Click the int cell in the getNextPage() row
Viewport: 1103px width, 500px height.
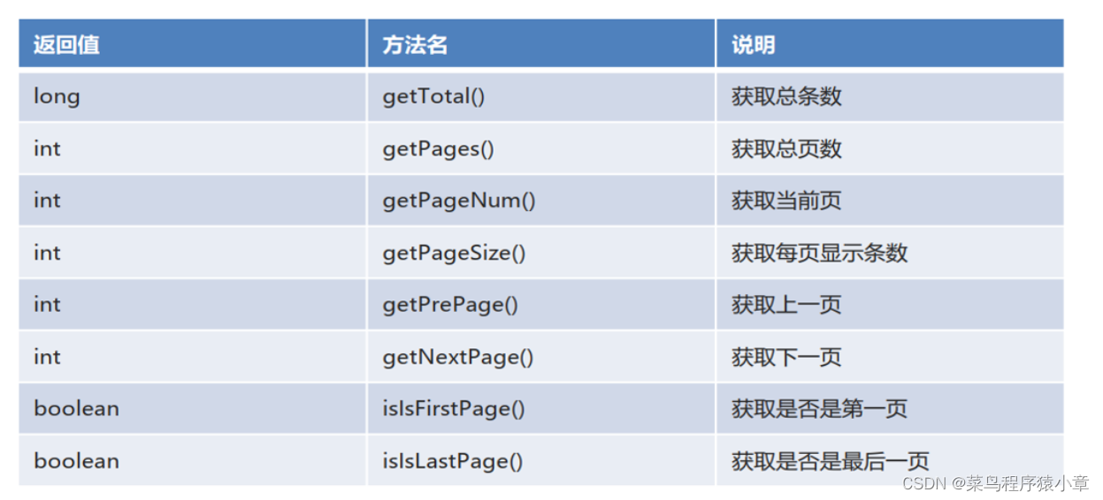(192, 357)
